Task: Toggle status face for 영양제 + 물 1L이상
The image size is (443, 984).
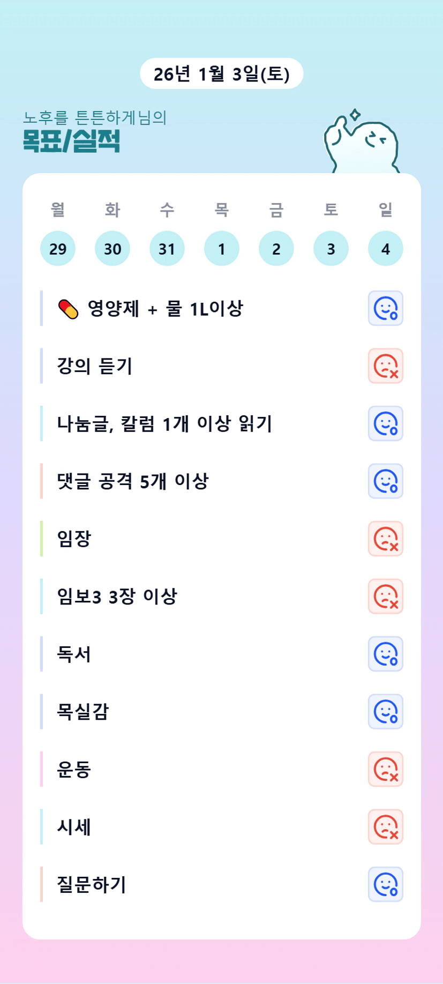Action: [x=385, y=308]
